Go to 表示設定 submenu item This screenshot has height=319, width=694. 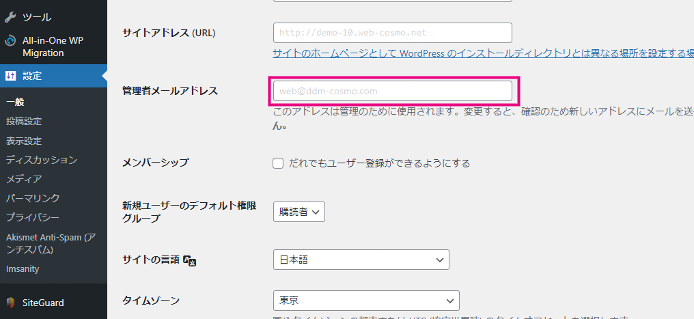pyautogui.click(x=24, y=141)
